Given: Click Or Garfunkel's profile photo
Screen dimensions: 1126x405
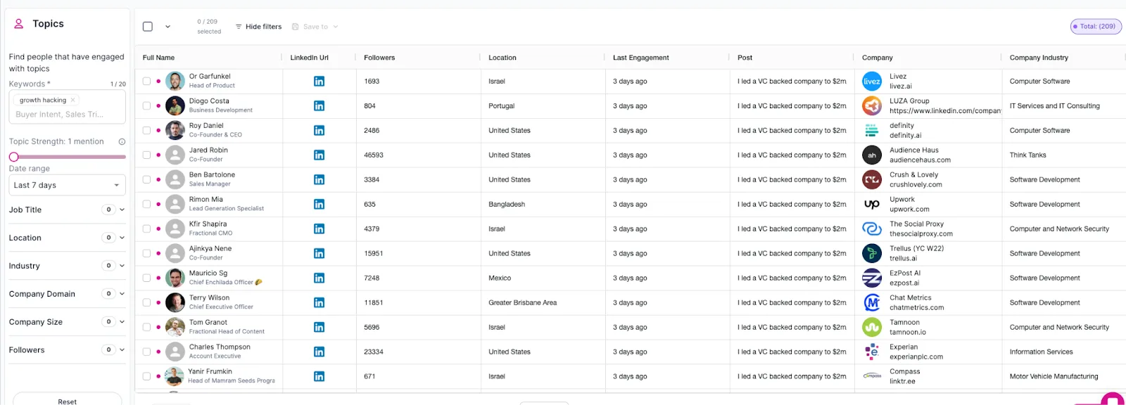Looking at the screenshot, I should (x=175, y=82).
